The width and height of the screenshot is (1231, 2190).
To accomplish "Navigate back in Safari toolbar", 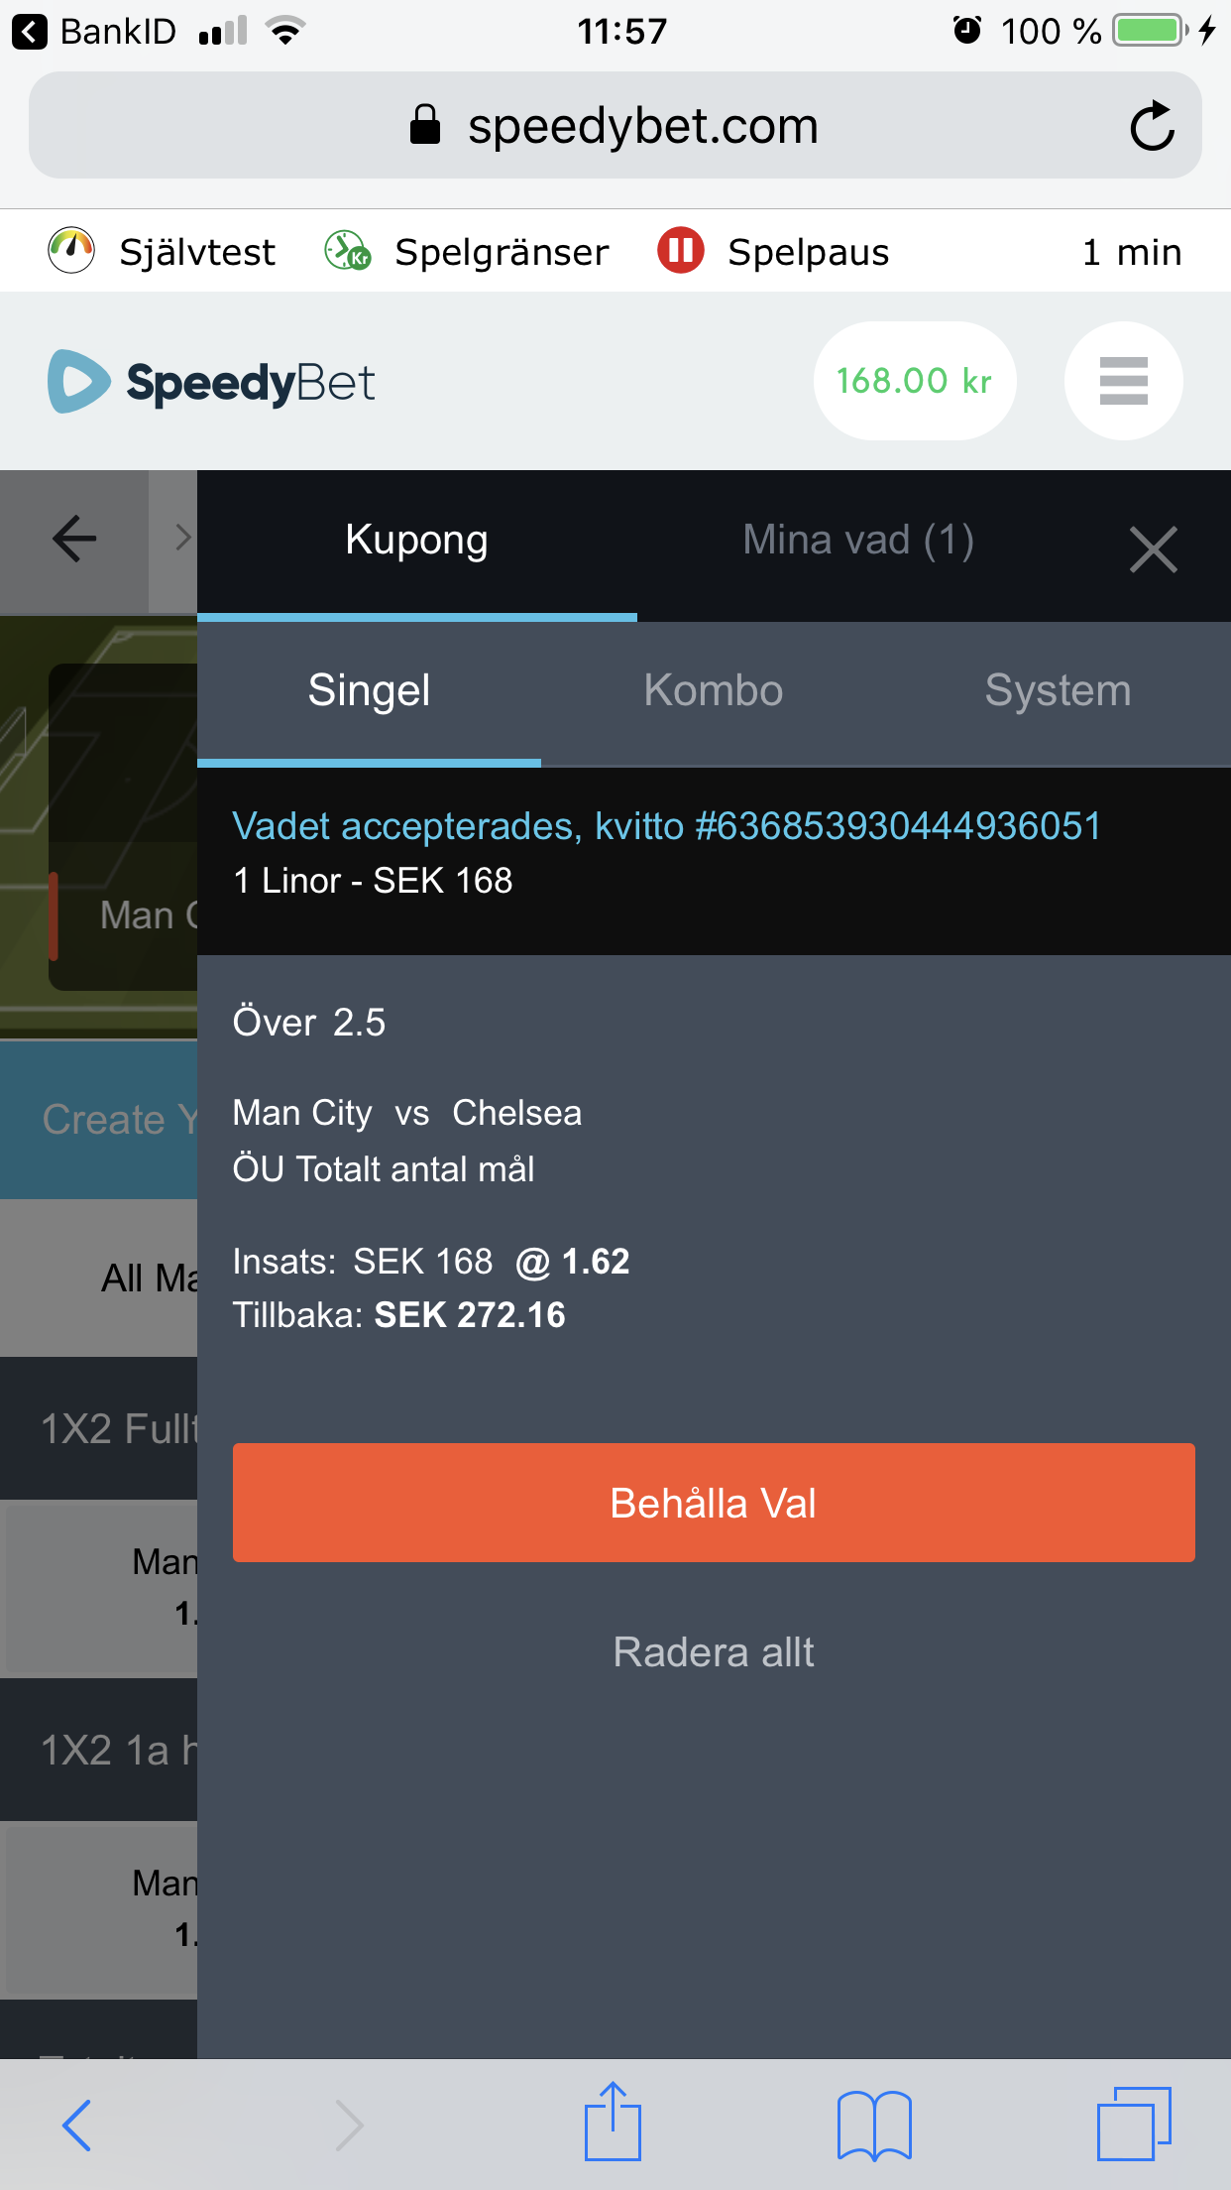I will pos(76,2126).
